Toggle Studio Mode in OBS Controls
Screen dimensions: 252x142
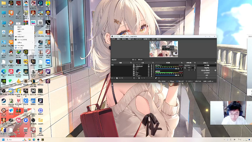[207, 73]
